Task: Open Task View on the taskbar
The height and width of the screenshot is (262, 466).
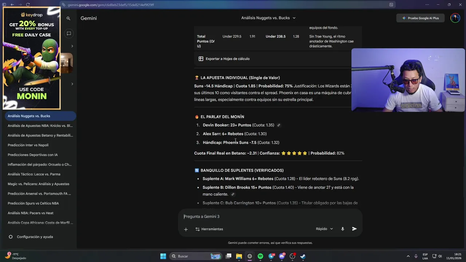Action: (229, 256)
